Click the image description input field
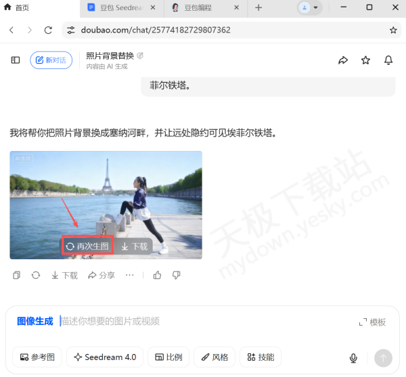Viewport: 406px width, 377px height. (x=203, y=321)
